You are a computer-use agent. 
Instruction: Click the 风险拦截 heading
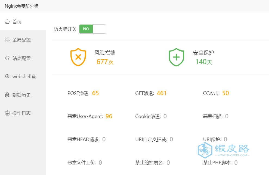click(x=105, y=53)
